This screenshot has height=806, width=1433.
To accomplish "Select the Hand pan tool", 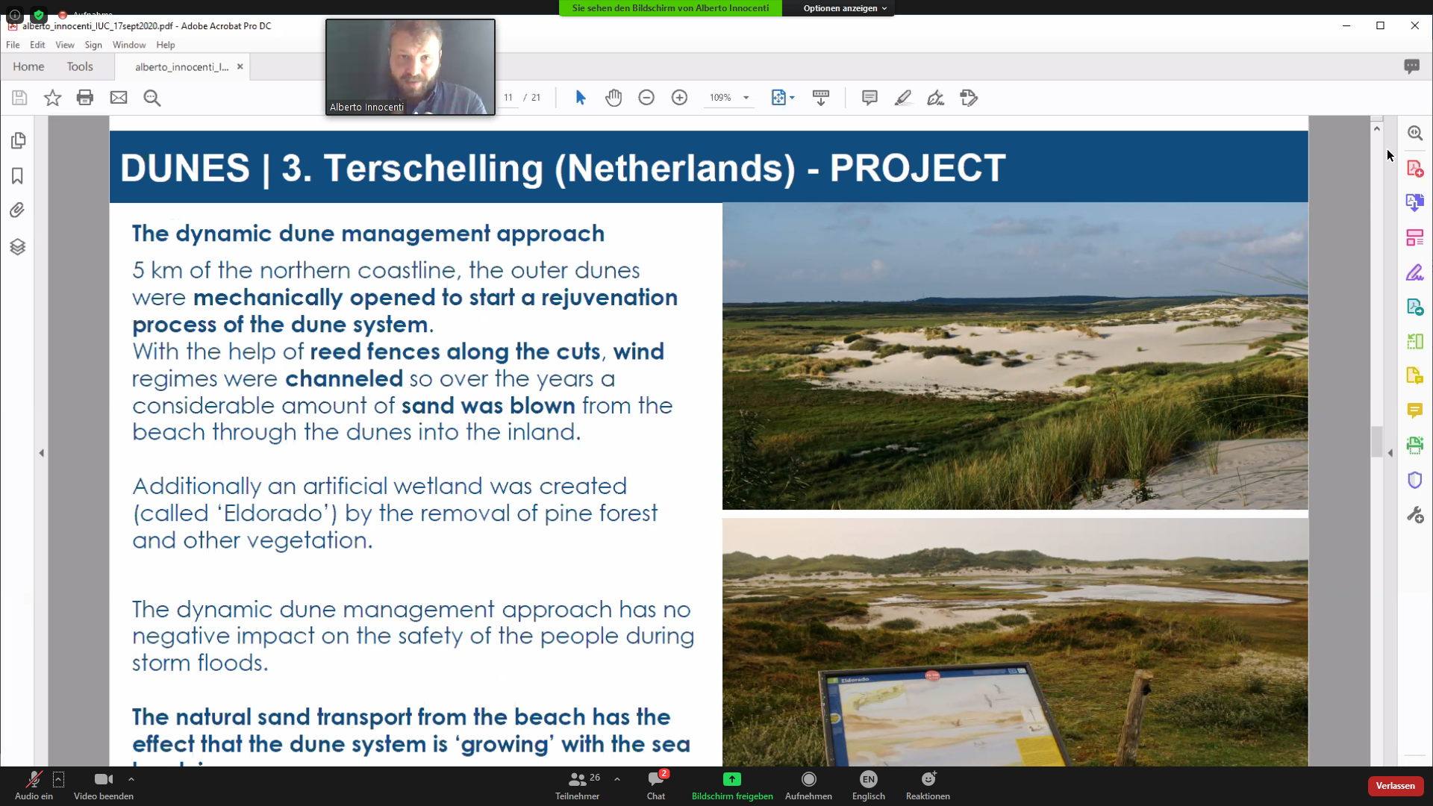I will tap(614, 98).
